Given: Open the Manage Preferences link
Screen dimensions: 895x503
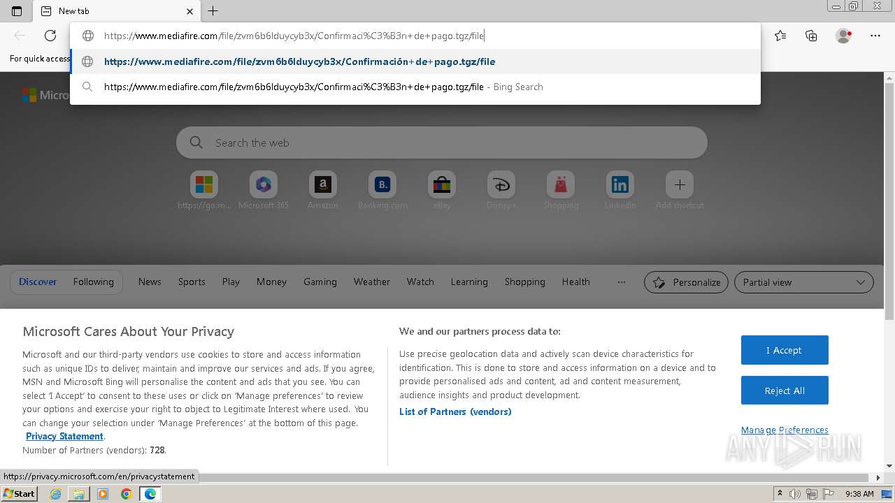Looking at the screenshot, I should tap(785, 430).
